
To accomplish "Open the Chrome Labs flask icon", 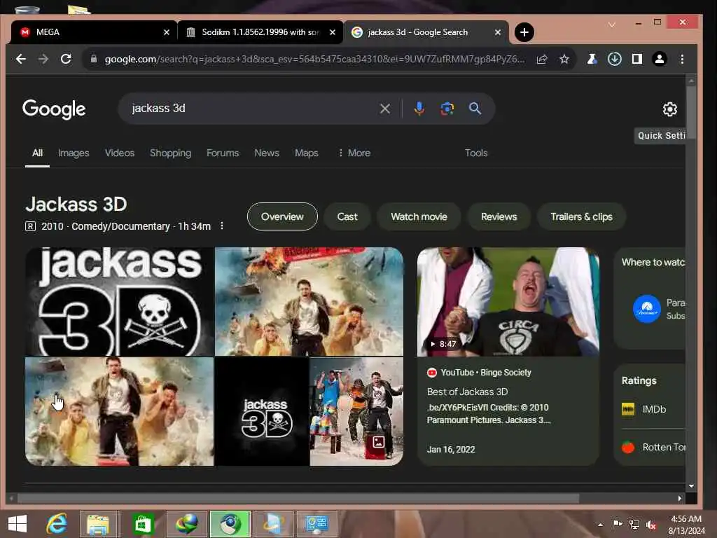I will click(592, 59).
